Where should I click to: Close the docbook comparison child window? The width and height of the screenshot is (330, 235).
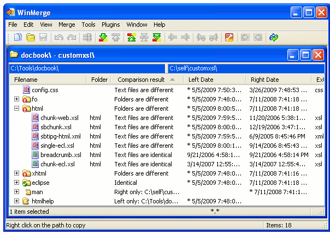[x=318, y=55]
